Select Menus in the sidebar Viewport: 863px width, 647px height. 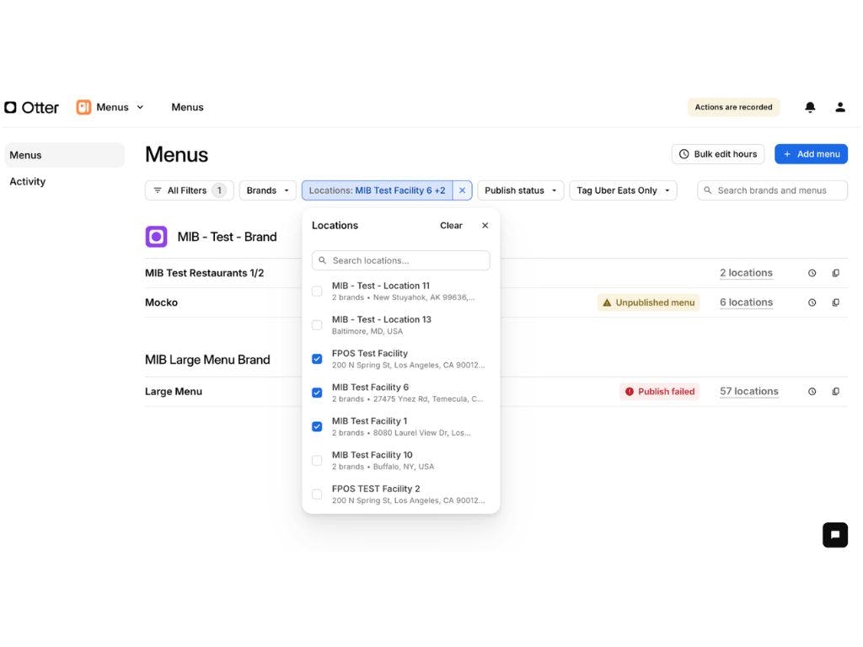click(64, 155)
